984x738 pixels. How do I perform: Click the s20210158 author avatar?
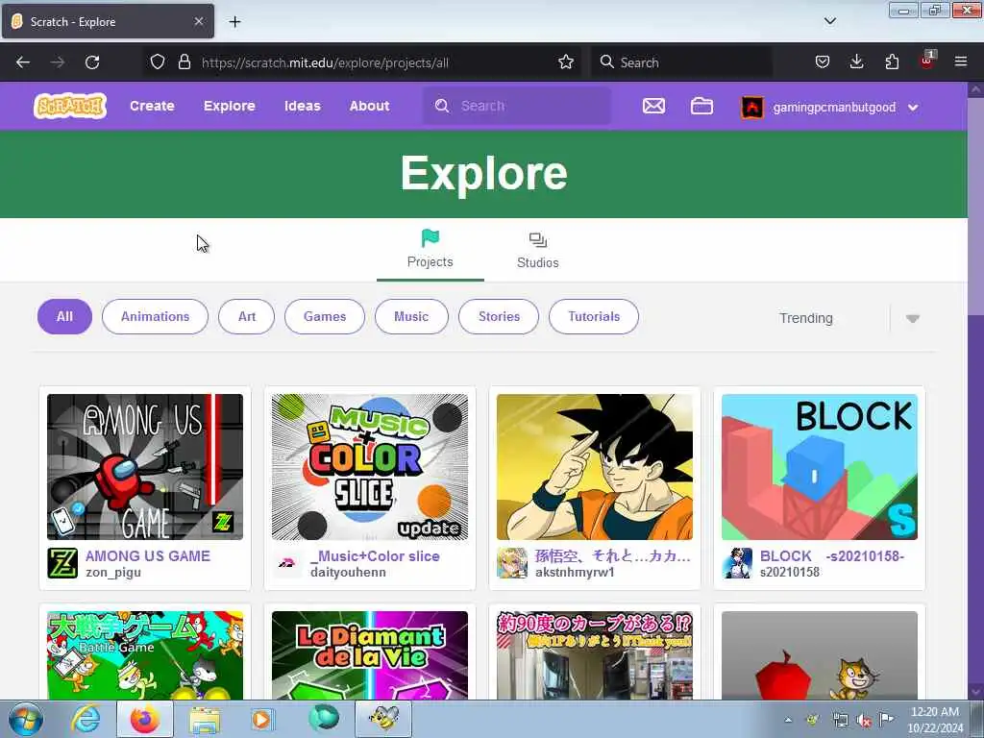click(737, 563)
